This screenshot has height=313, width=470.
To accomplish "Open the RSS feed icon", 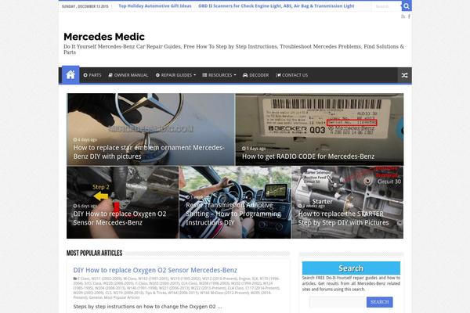I will 403,16.
